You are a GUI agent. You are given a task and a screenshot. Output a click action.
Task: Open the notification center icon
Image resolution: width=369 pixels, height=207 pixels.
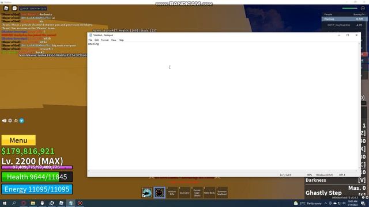(363, 204)
